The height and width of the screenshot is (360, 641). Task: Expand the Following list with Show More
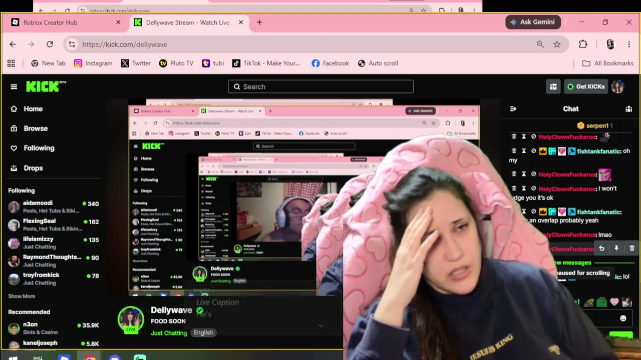(22, 296)
